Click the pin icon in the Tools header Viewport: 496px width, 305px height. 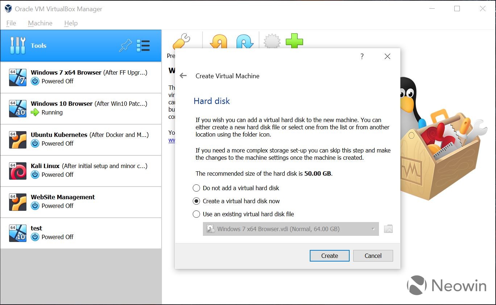tap(125, 46)
